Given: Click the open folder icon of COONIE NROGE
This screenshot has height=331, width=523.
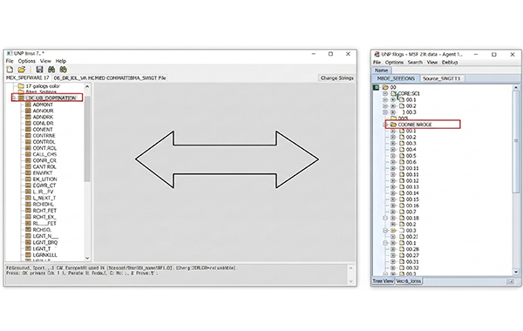Looking at the screenshot, I should tap(393, 125).
